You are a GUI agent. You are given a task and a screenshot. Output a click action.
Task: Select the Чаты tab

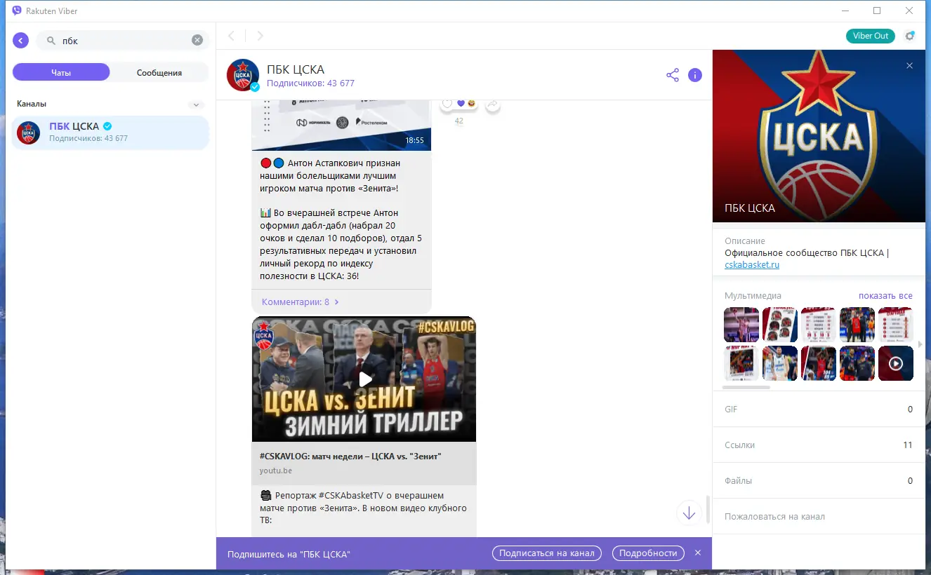tap(60, 72)
